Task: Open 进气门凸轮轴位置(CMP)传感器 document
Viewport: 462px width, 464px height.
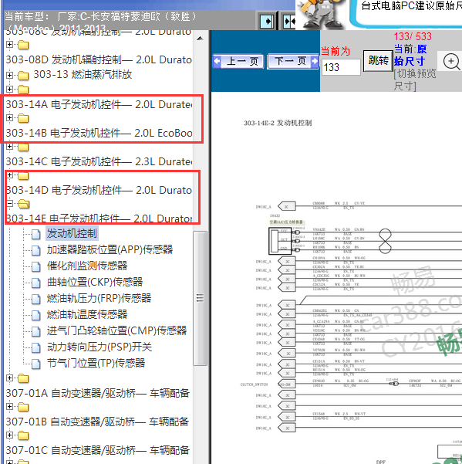Action: 116,330
